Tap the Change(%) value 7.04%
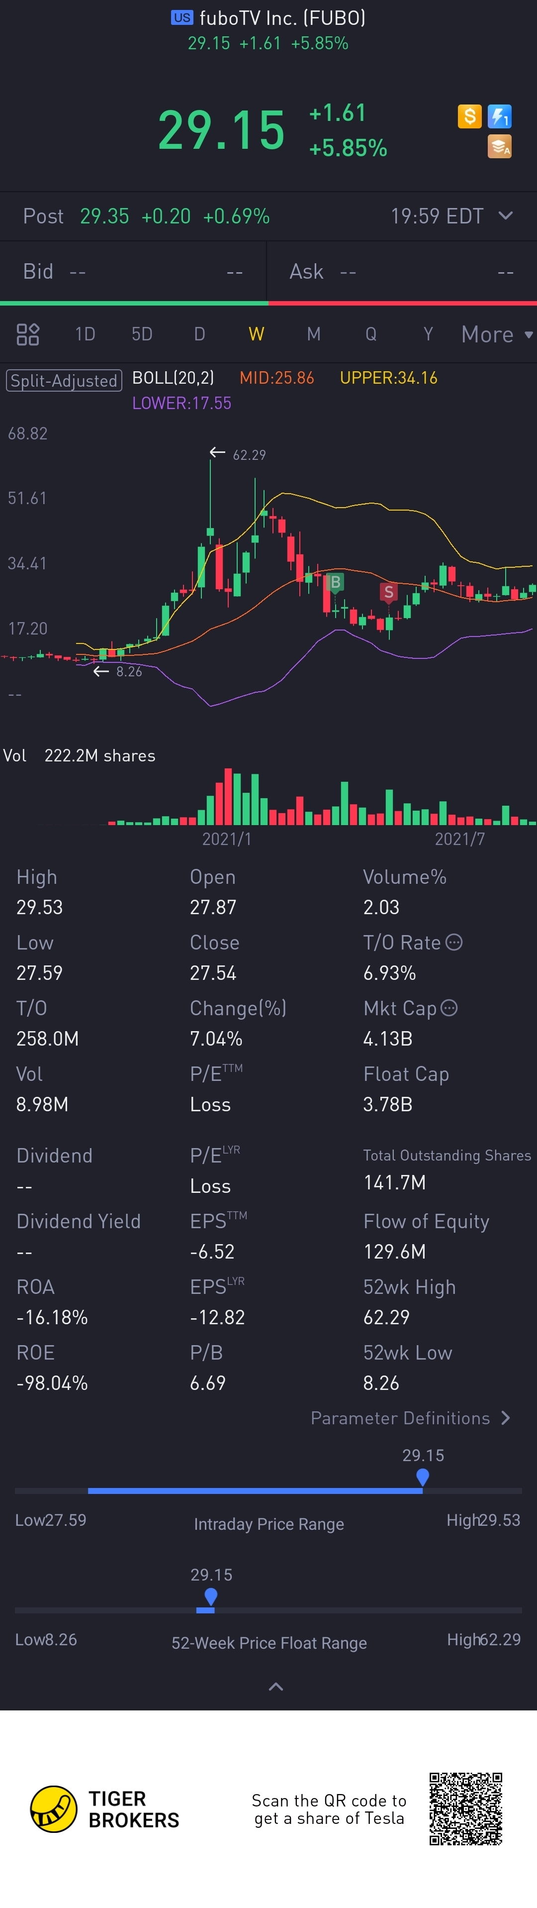537x1908 pixels. 216,1039
